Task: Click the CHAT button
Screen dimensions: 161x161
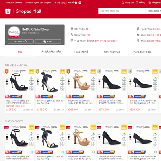Action: [x=48, y=41]
